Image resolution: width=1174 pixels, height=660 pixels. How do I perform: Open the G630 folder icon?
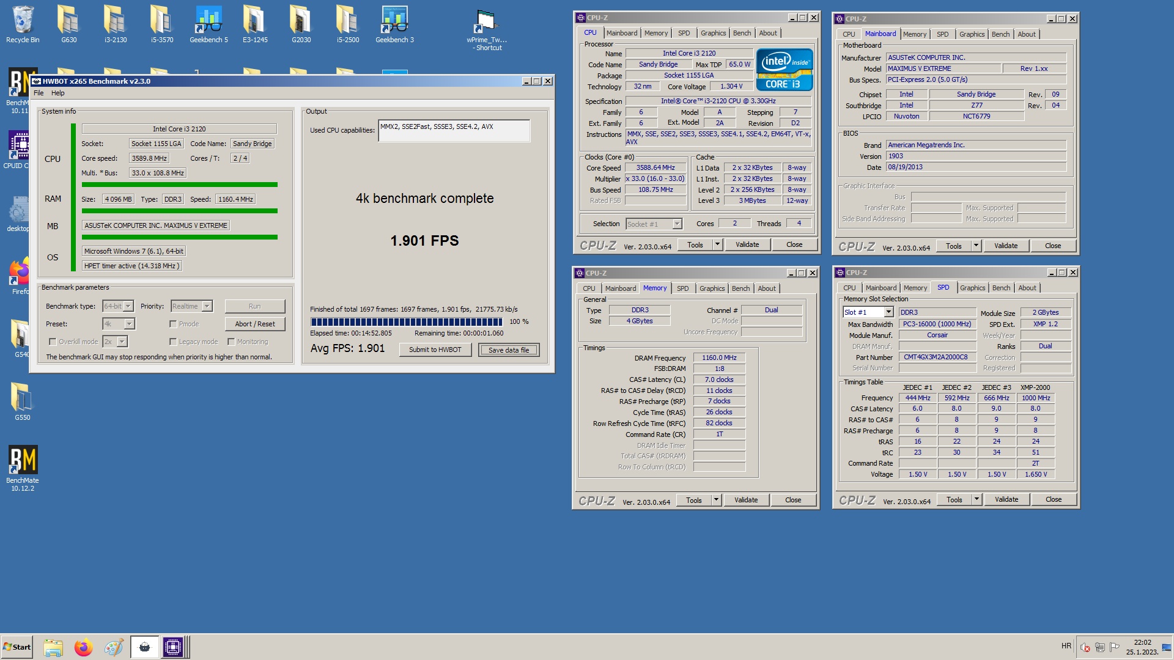[68, 24]
